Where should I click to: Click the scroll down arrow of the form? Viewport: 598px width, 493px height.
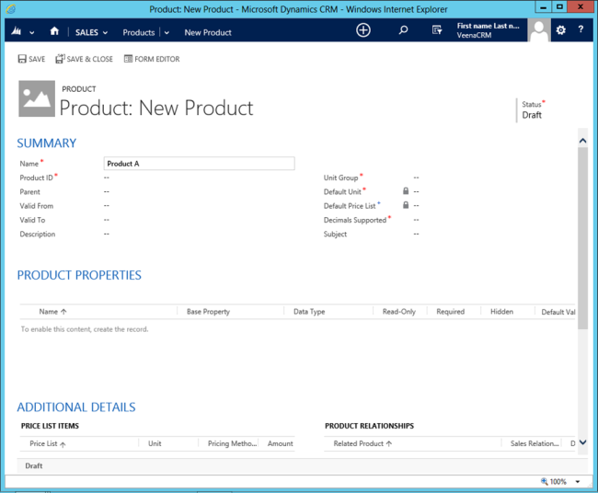(582, 442)
